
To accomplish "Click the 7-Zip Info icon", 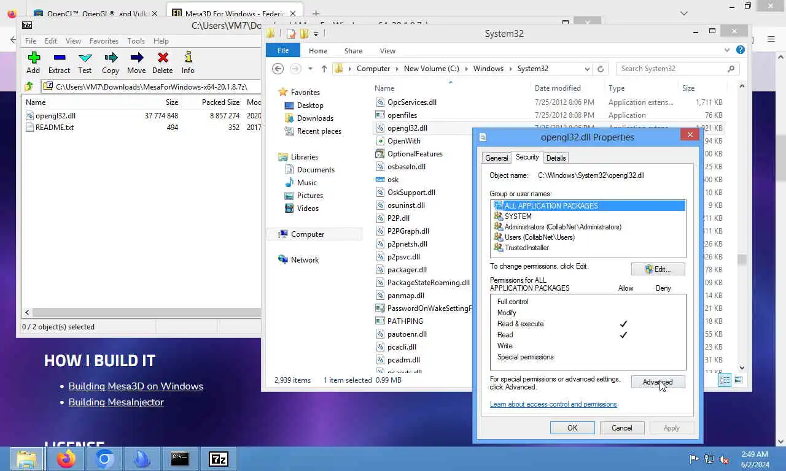I will point(188,58).
